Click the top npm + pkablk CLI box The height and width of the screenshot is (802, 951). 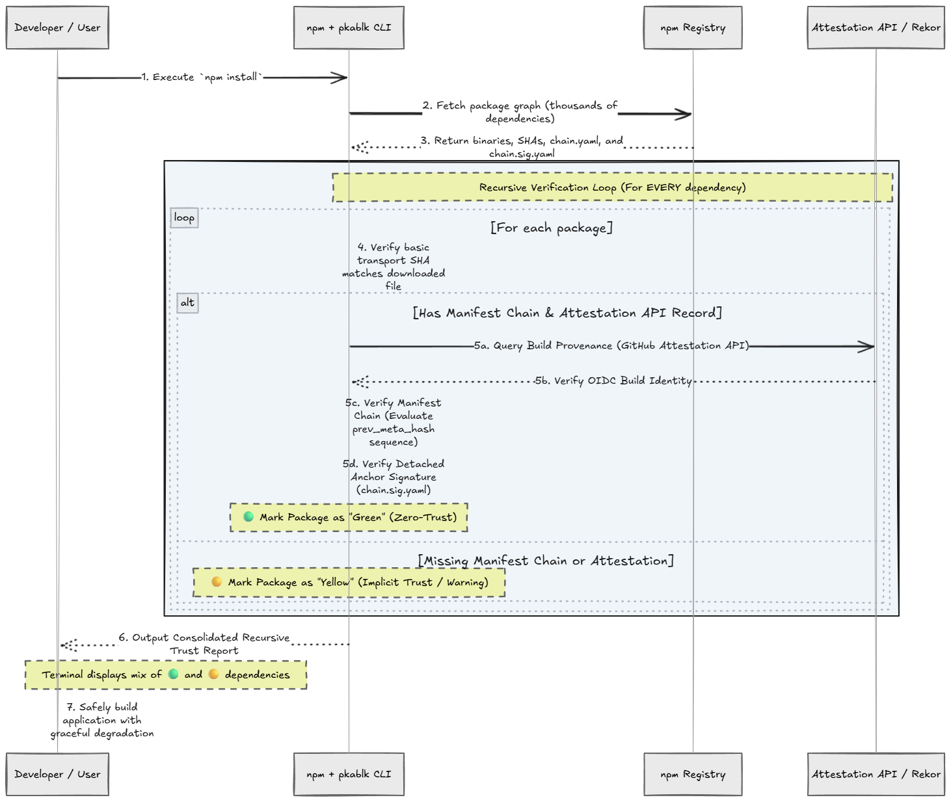coord(349,28)
